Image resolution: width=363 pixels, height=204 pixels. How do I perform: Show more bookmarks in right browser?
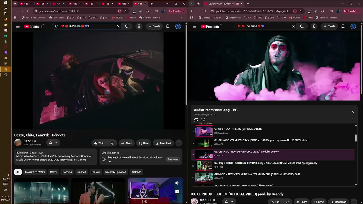pos(356,18)
